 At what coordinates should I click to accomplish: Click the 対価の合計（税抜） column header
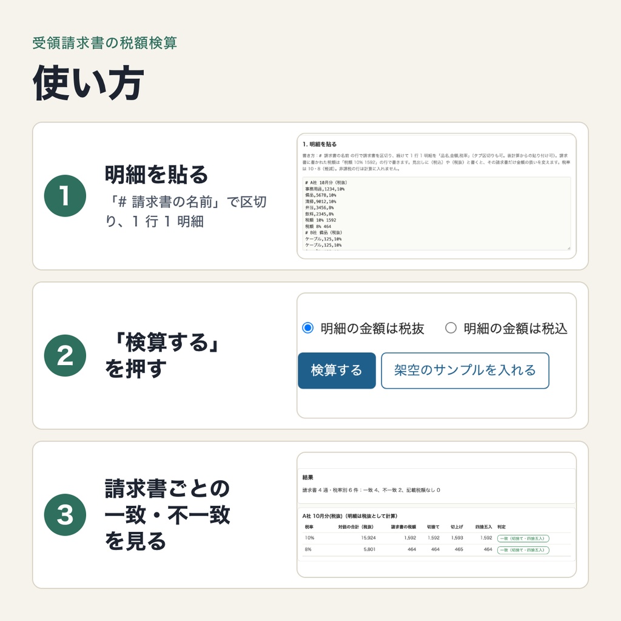tap(355, 527)
